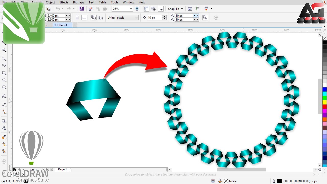Open the Options dialog icon
Viewport: 327px width, 184px height.
197,9
